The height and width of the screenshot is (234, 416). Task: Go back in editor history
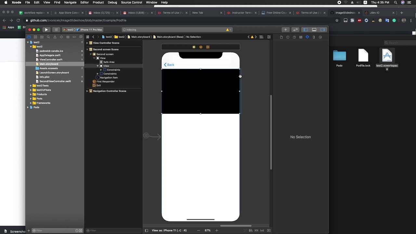(93, 37)
